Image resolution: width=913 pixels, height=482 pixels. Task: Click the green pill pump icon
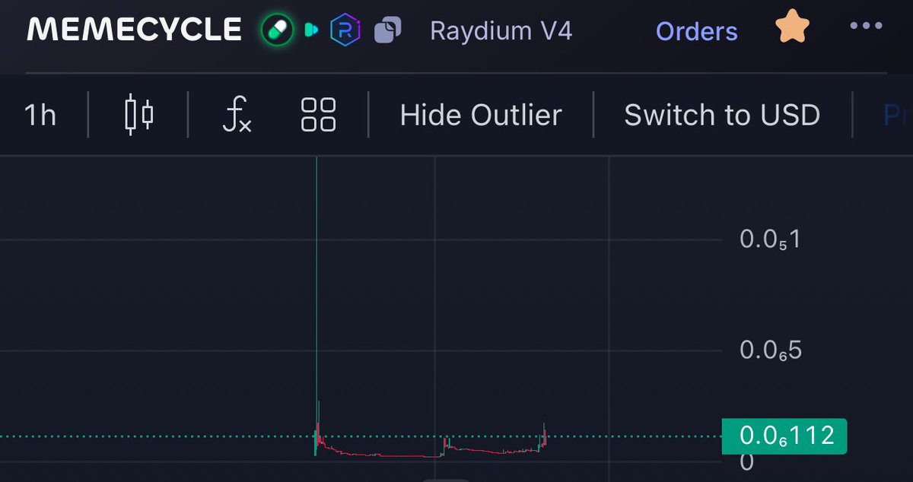pyautogui.click(x=277, y=30)
